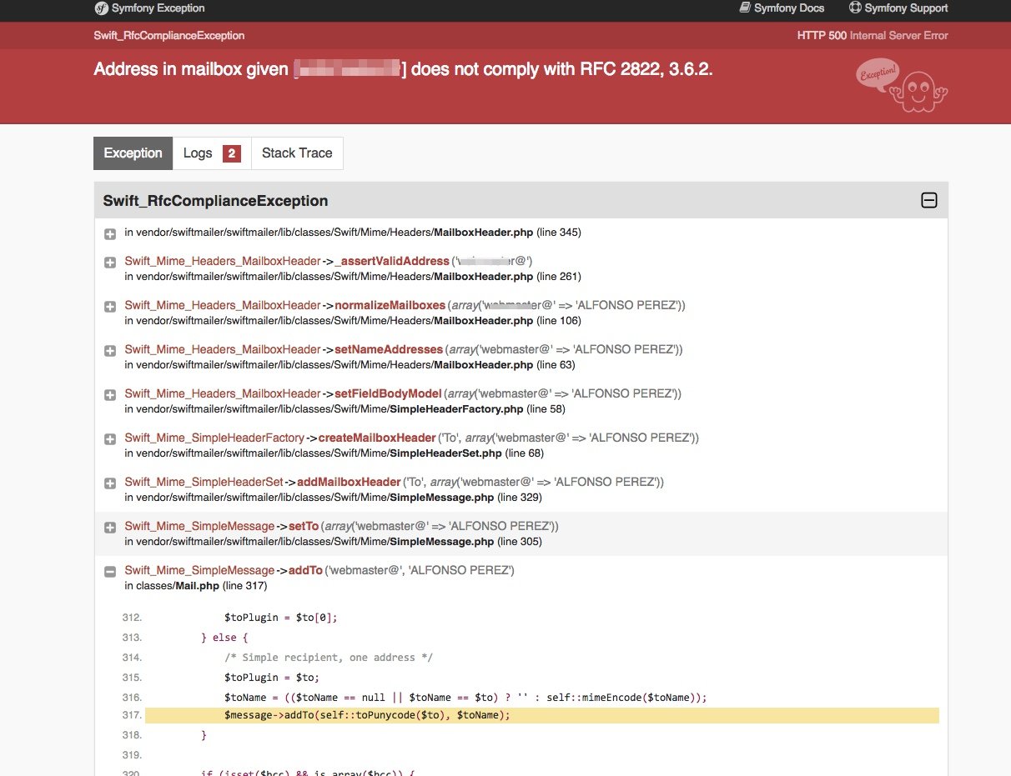Click the setFieldBodyModel method name
Image resolution: width=1011 pixels, height=776 pixels.
388,393
